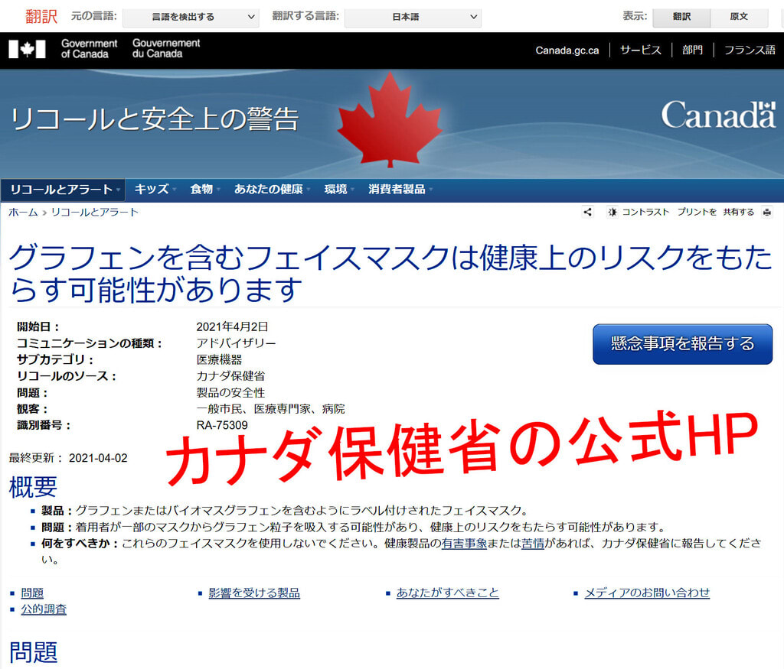The height and width of the screenshot is (669, 784).
Task: Open the キッズ navigation menu
Action: click(x=155, y=190)
